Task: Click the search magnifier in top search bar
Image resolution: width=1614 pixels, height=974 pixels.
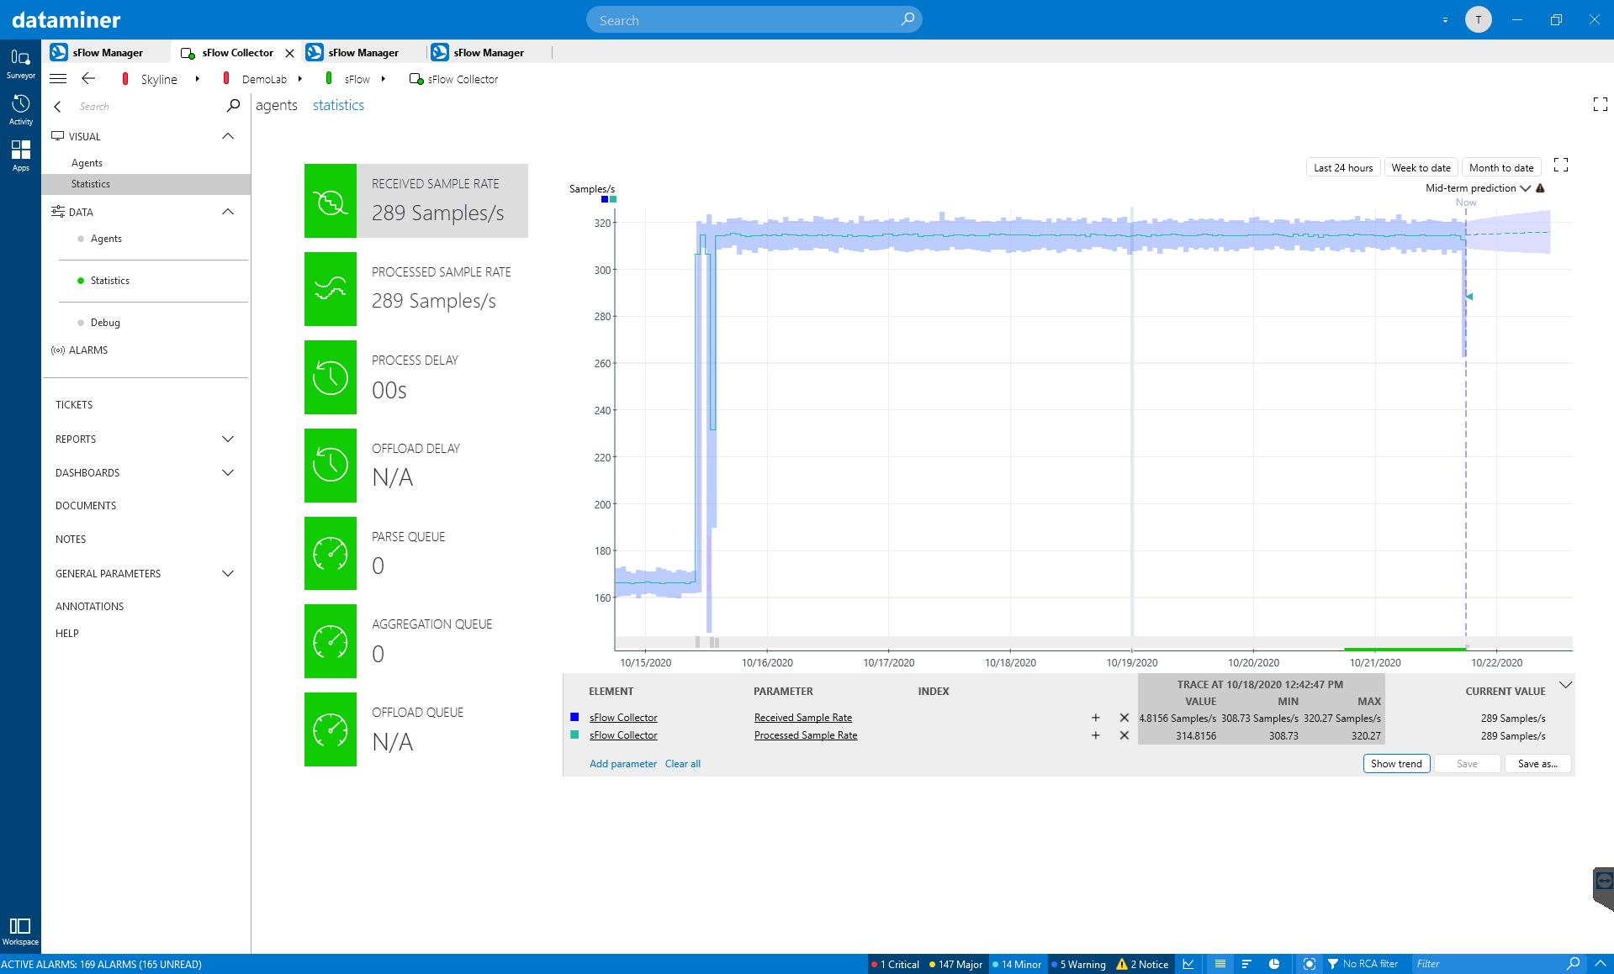Action: (x=908, y=19)
